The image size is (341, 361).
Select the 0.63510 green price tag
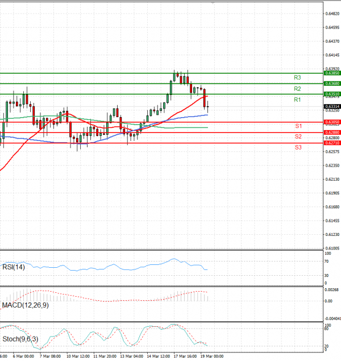332,94
